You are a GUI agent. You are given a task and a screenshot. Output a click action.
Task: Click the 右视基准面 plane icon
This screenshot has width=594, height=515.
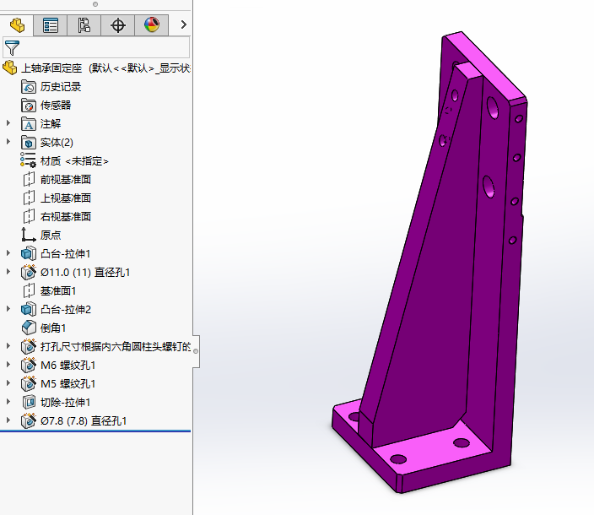pyautogui.click(x=29, y=216)
